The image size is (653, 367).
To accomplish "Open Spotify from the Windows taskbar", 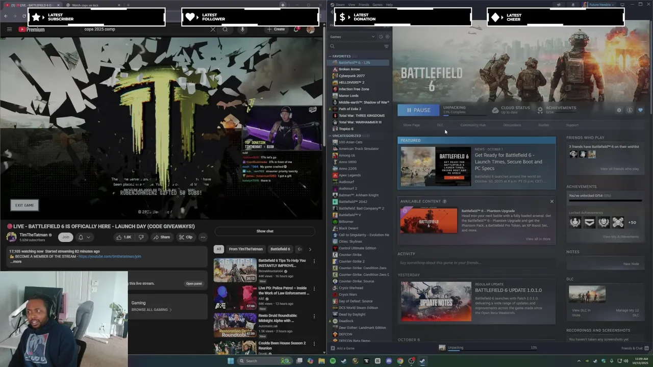I will point(333,361).
